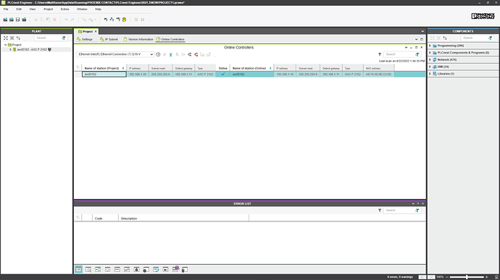This screenshot has width=500, height=280.
Task: Open the Ethernet adapter selection dropdown
Action: coord(115,54)
